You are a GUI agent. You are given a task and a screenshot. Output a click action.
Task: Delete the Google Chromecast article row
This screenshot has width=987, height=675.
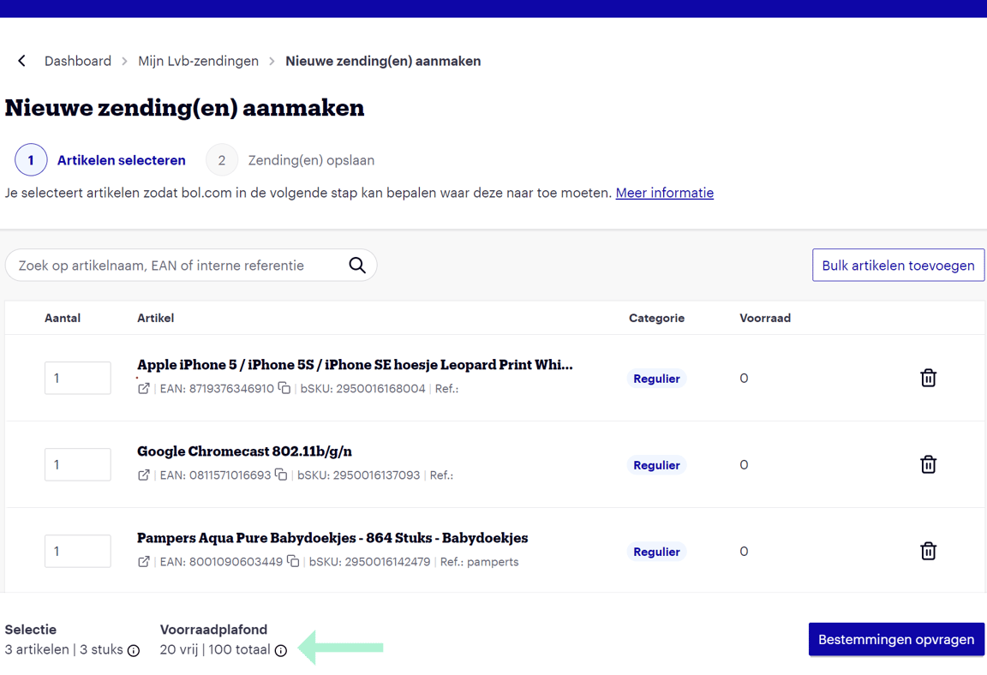tap(928, 464)
